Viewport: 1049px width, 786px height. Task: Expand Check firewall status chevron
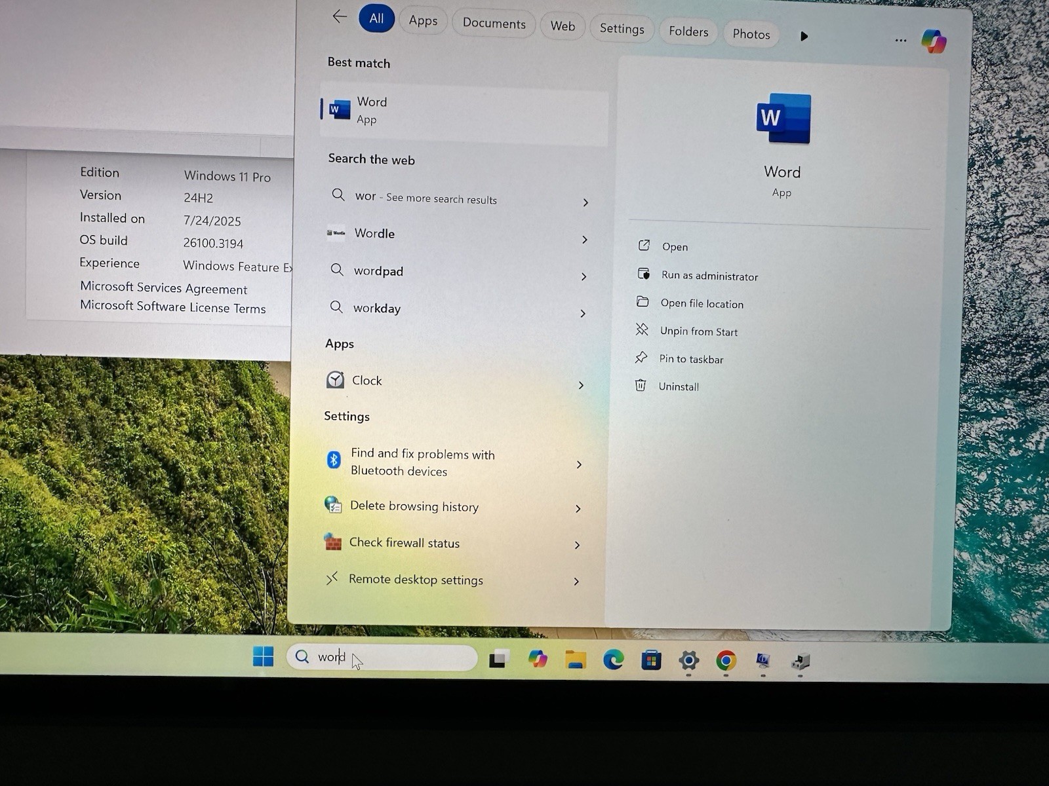coord(577,545)
